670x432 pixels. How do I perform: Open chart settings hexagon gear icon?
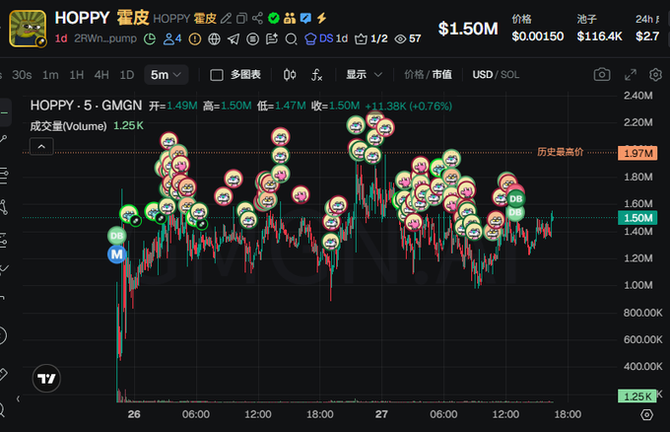point(655,74)
